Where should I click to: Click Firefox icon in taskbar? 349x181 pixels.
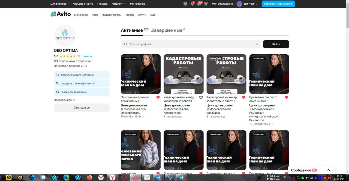pyautogui.click(x=89, y=177)
